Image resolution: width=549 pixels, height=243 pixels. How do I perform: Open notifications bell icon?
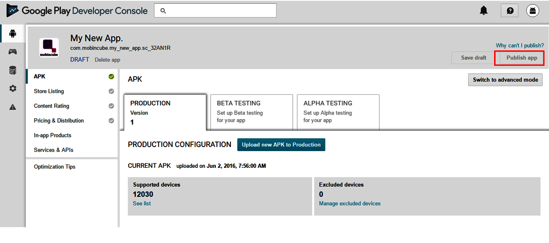(484, 11)
